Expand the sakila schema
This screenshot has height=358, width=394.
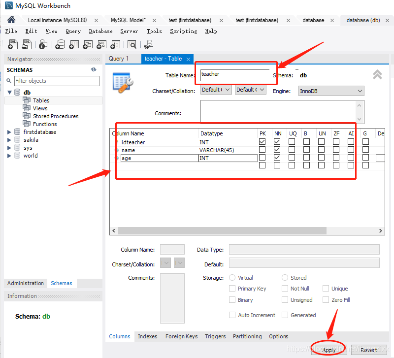click(x=9, y=140)
